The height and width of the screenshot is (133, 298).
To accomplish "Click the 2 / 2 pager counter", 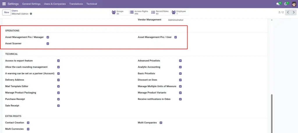I will [x=281, y=12].
